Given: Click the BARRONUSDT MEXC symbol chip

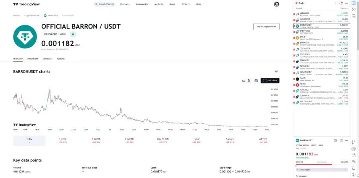Looking at the screenshot, I should click(x=54, y=34).
